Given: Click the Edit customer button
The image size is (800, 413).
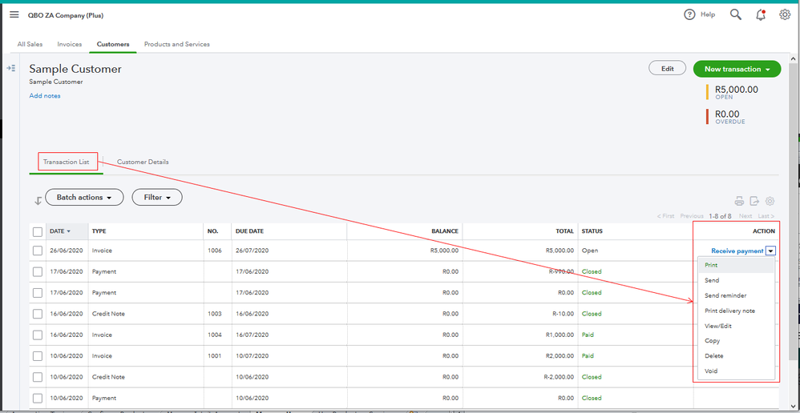Looking at the screenshot, I should [x=668, y=68].
